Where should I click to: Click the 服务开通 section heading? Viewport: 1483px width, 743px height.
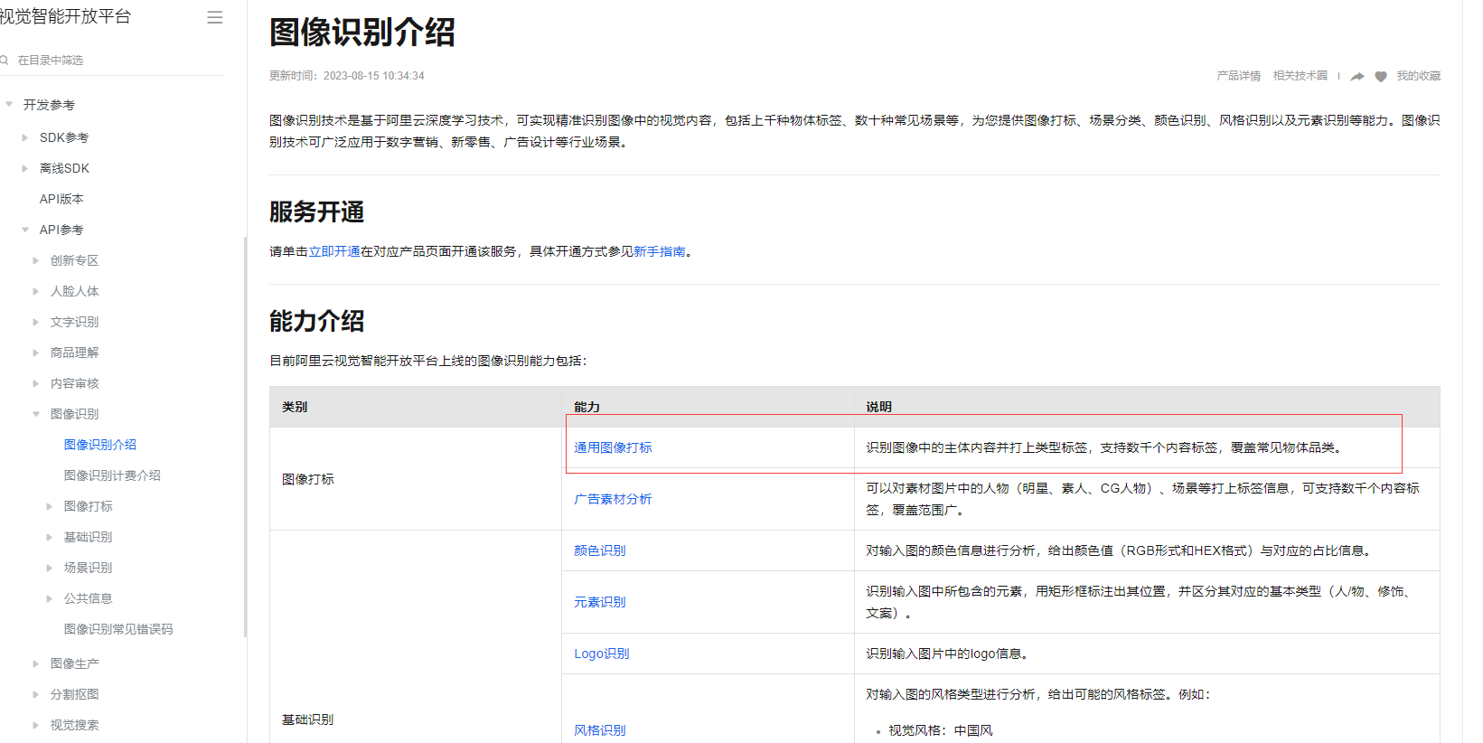point(317,212)
